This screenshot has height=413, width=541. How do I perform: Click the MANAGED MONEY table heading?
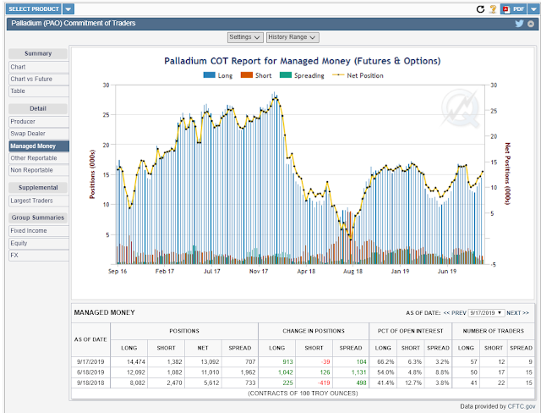(104, 312)
